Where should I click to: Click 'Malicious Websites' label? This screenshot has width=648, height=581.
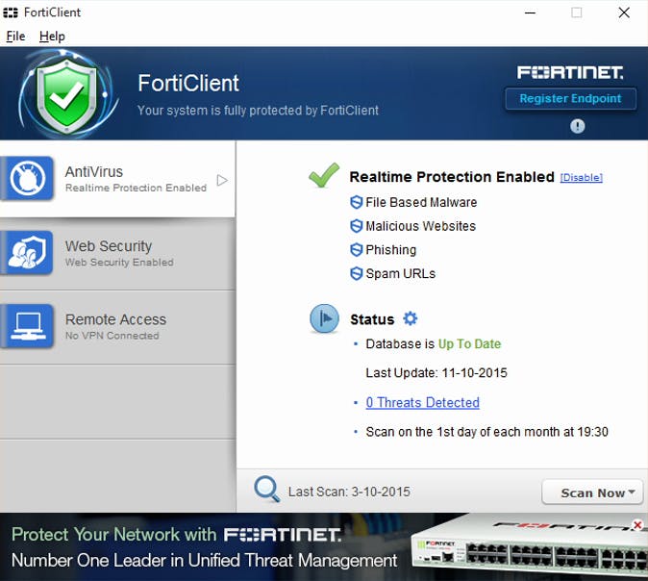click(x=421, y=226)
